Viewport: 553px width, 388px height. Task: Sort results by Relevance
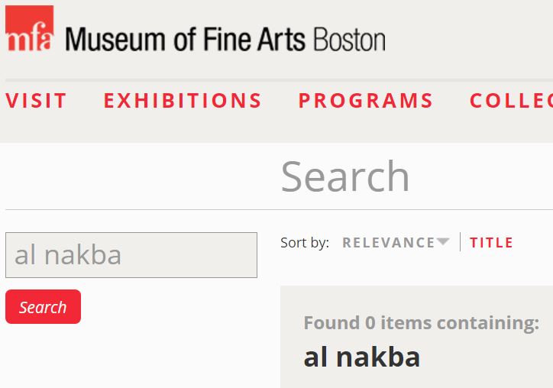[389, 243]
